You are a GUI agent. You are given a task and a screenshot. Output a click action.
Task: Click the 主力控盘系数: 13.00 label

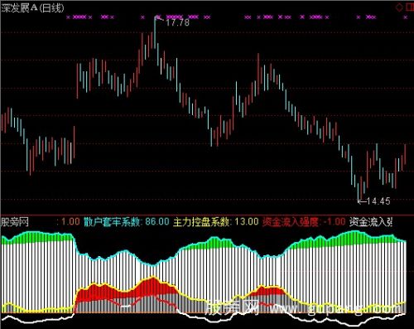point(216,222)
